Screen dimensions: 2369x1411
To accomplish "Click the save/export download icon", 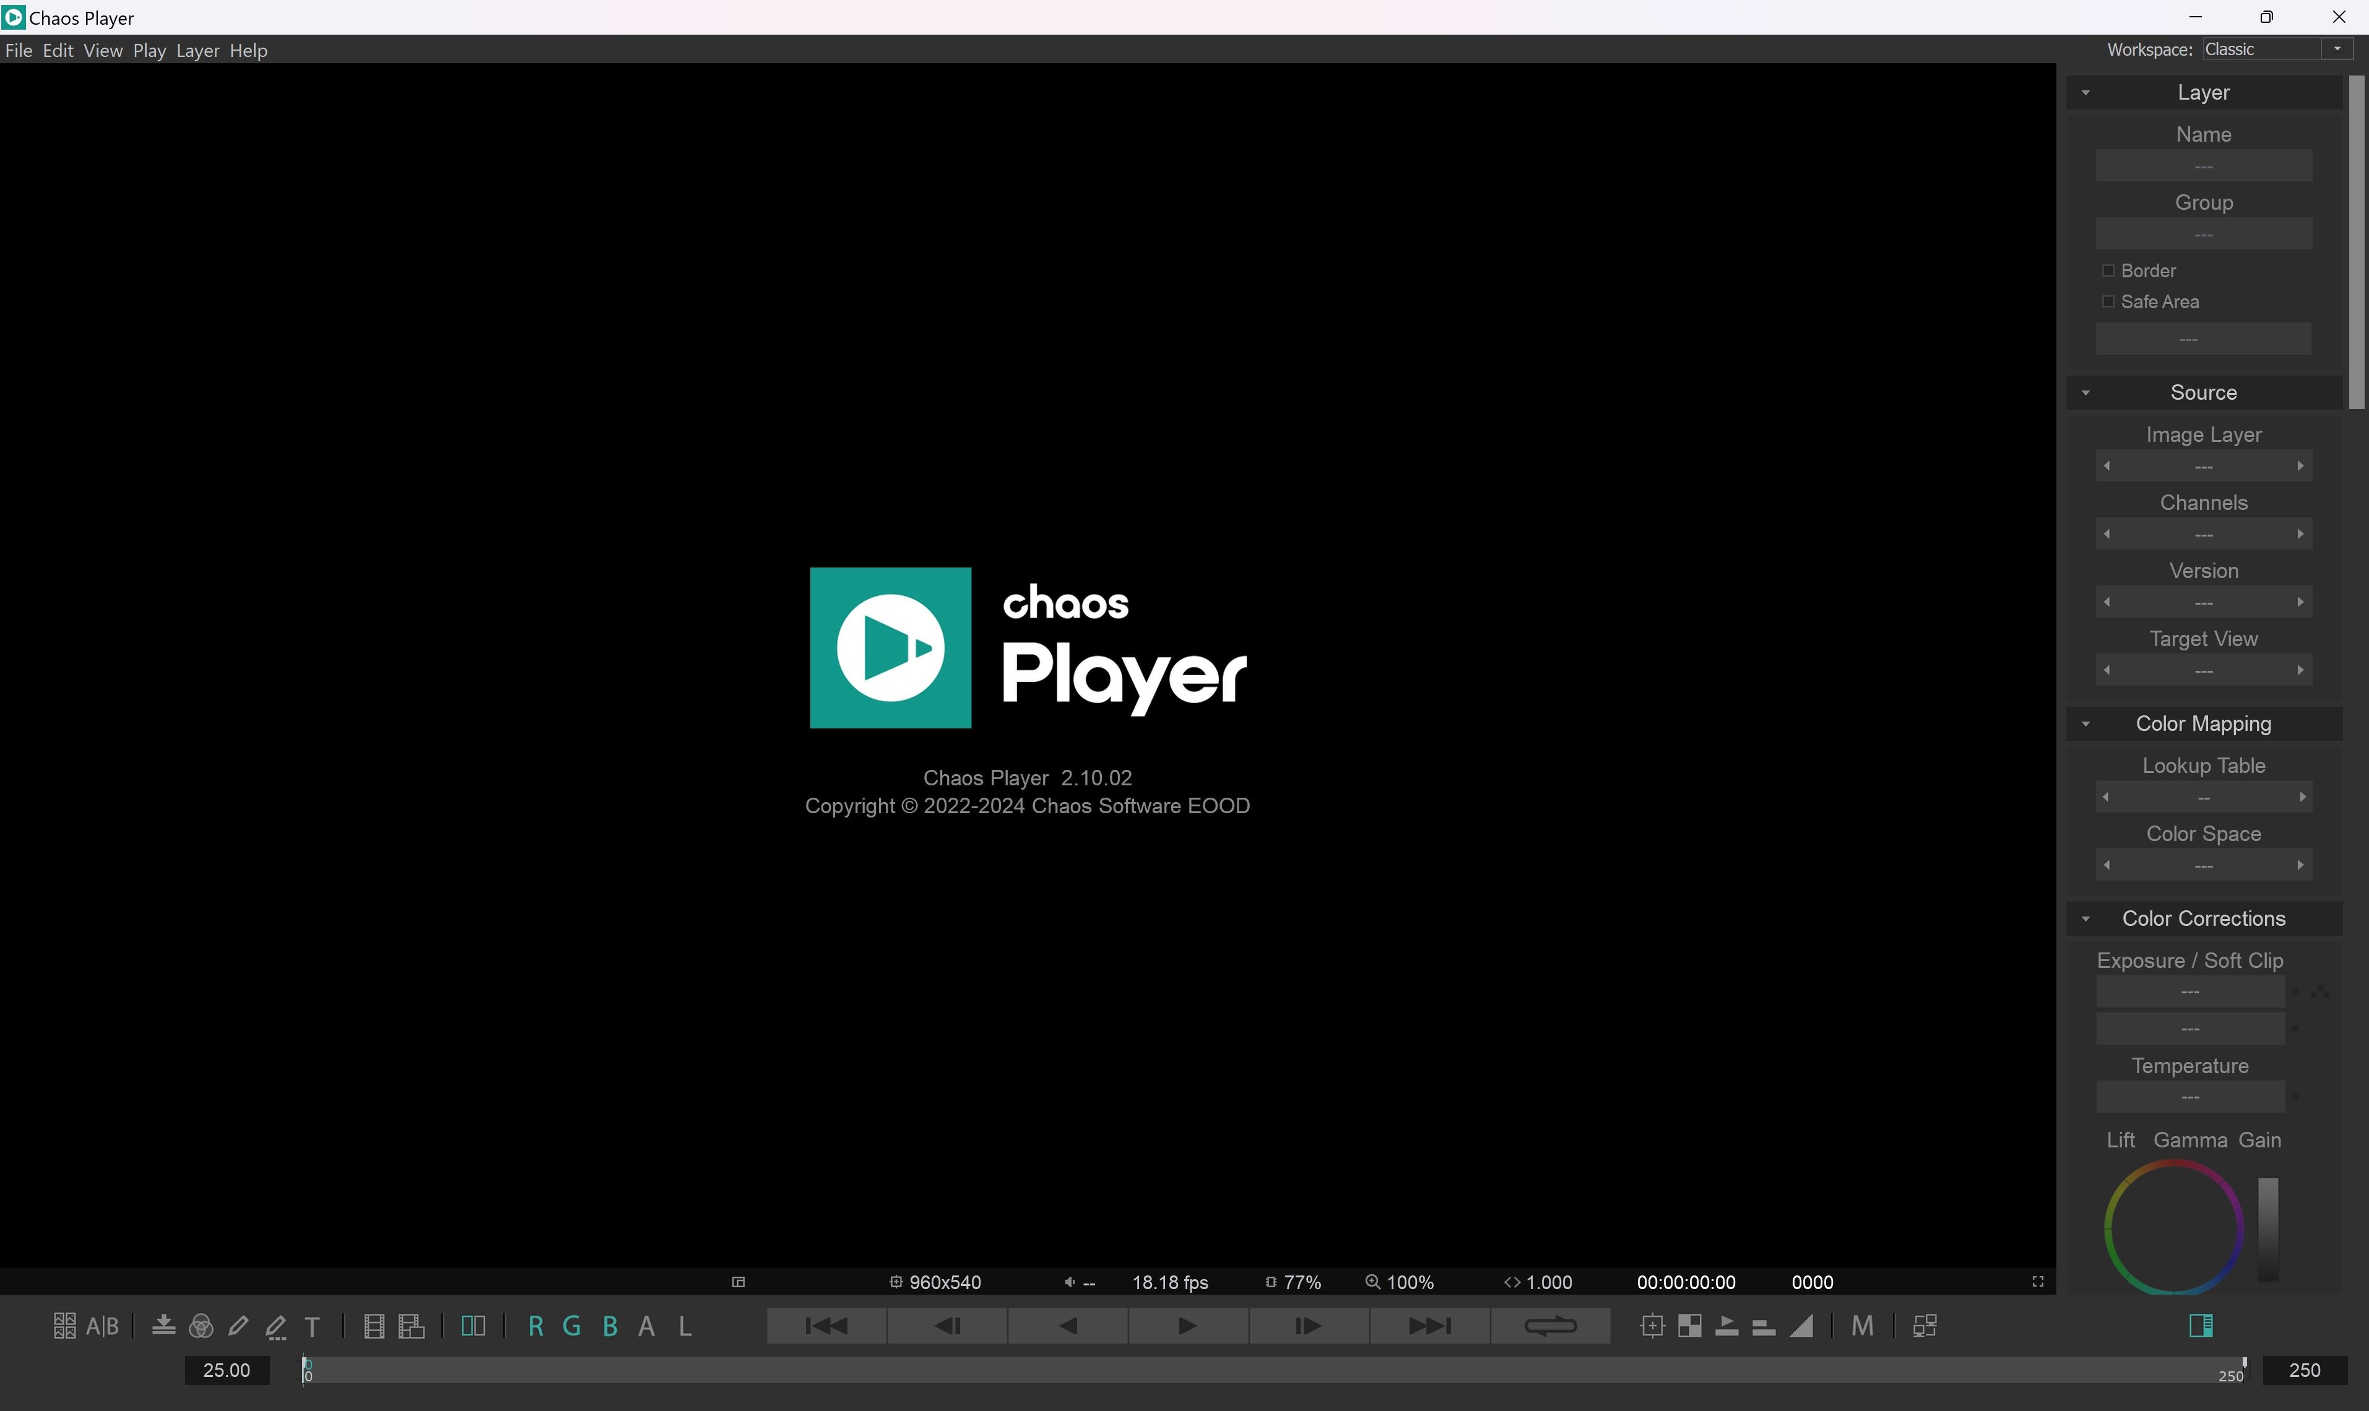I will (x=163, y=1326).
